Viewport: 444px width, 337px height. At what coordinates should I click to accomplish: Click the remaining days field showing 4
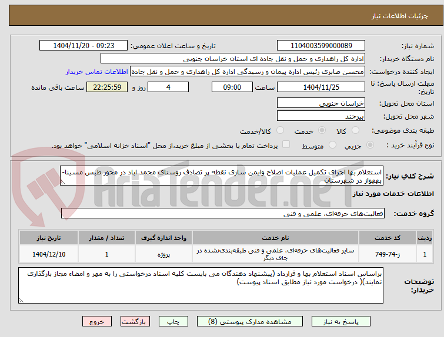[x=168, y=87]
